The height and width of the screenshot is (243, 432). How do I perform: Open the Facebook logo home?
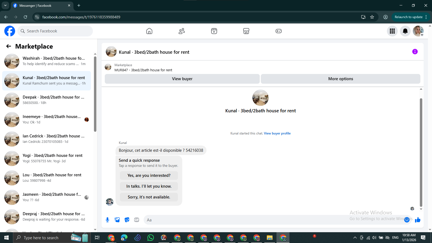tap(10, 31)
